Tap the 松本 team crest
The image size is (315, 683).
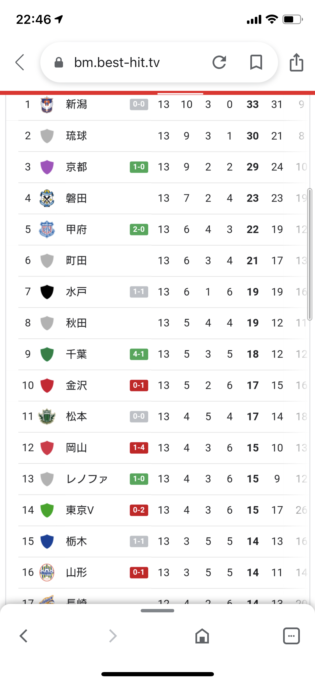pos(47,416)
